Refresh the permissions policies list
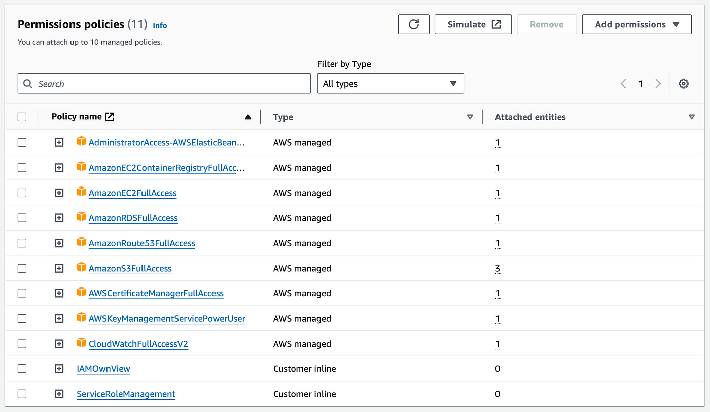710x412 pixels. [x=414, y=24]
